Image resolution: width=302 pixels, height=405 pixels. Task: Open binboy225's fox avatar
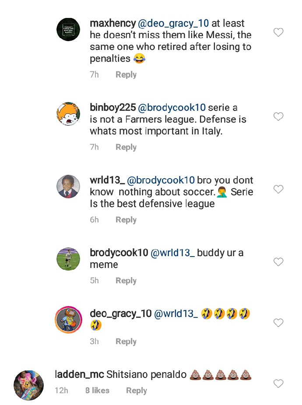tap(68, 114)
